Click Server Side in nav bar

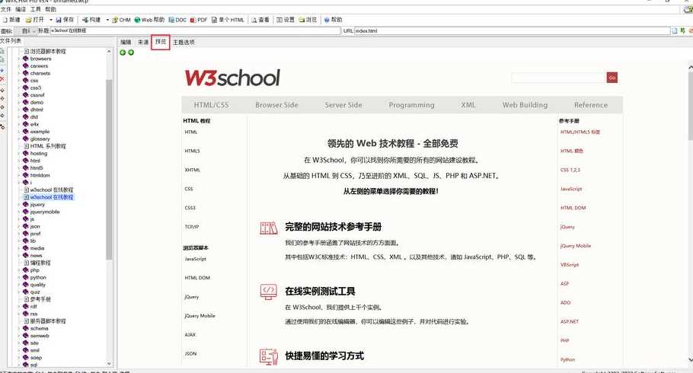[343, 105]
